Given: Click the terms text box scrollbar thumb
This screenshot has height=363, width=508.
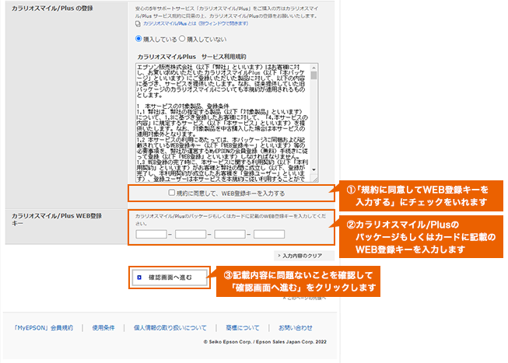Looking at the screenshot, I should tap(314, 77).
